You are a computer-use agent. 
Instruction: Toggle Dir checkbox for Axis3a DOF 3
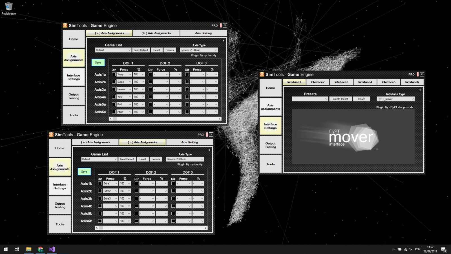(x=187, y=89)
